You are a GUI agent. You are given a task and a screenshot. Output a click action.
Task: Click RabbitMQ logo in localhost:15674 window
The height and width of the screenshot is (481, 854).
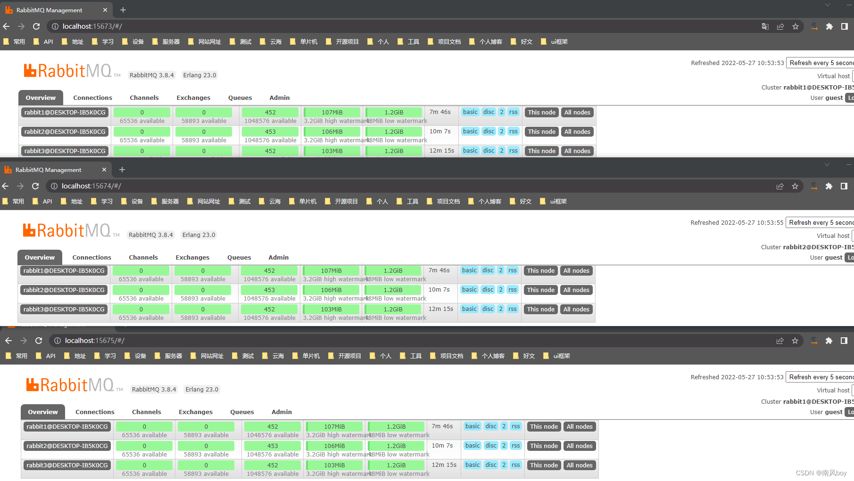coord(71,230)
